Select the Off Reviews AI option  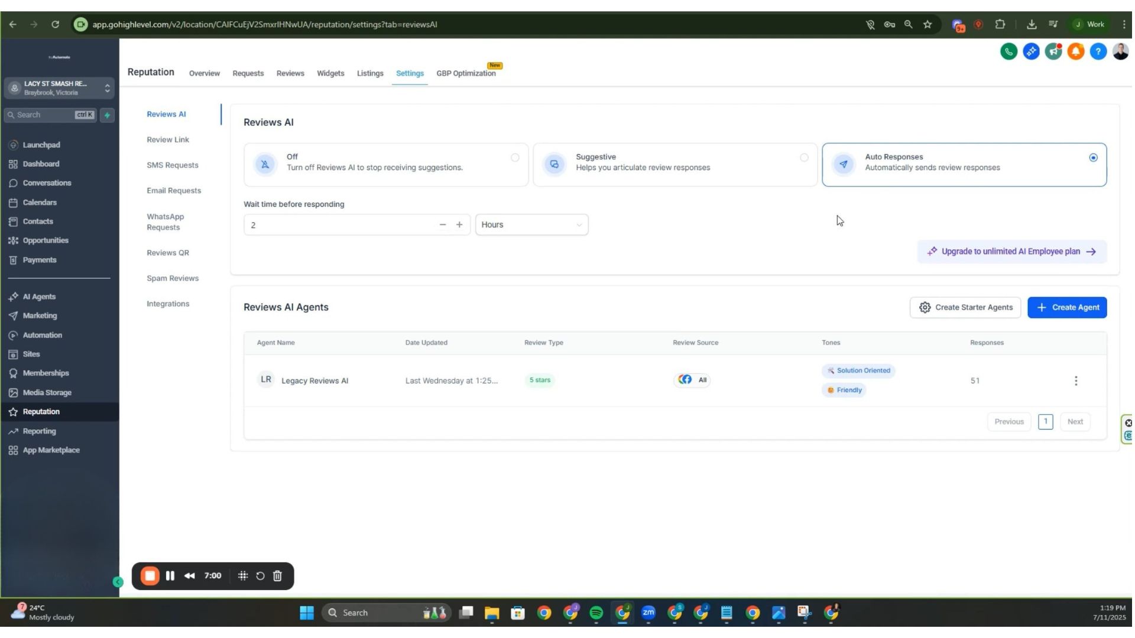point(515,158)
